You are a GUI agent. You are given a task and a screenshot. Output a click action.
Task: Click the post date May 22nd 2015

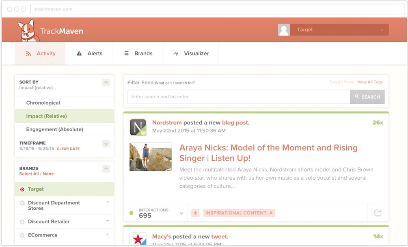coord(189,131)
